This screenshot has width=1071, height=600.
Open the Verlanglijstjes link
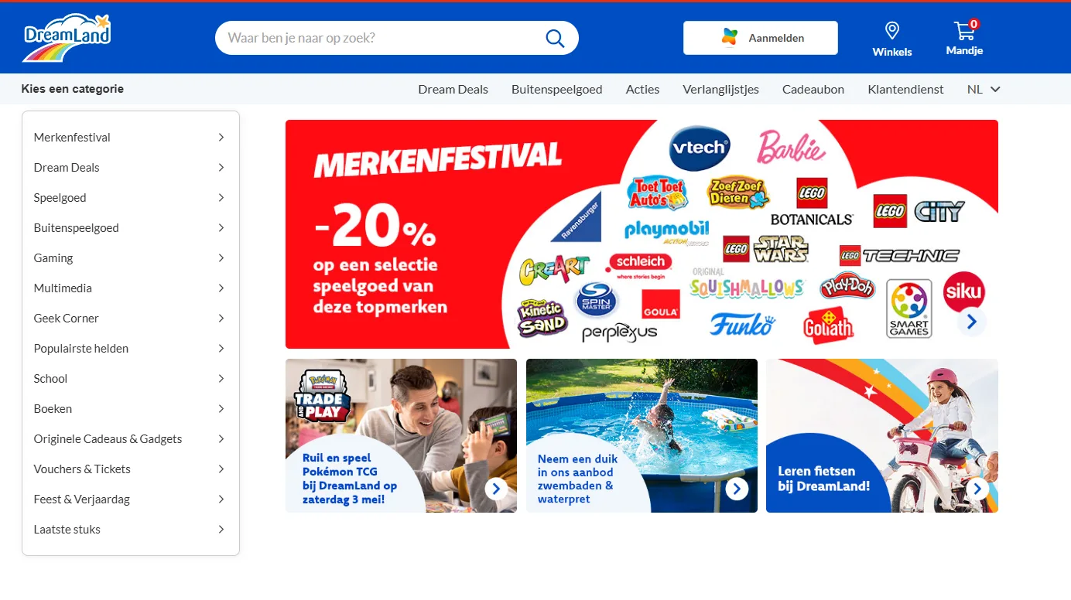tap(721, 89)
